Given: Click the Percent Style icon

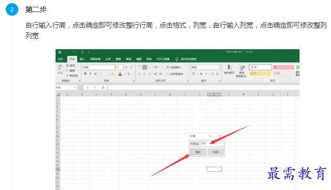Looking at the screenshot, I should [201, 74].
